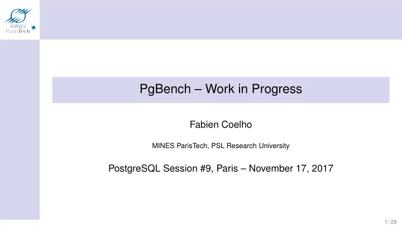Click the lavender left sidebar band

[x=20, y=129]
